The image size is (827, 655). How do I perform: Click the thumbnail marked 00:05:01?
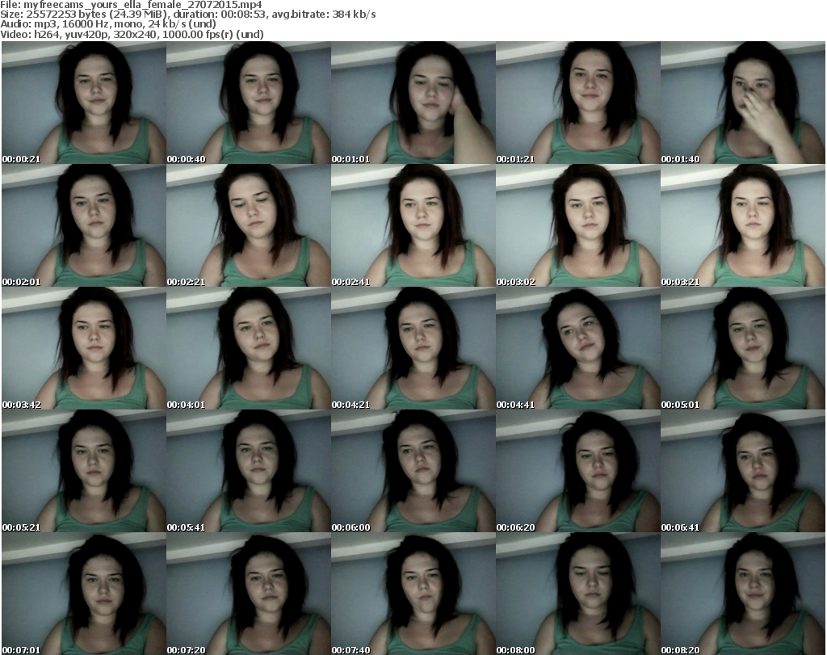(743, 348)
